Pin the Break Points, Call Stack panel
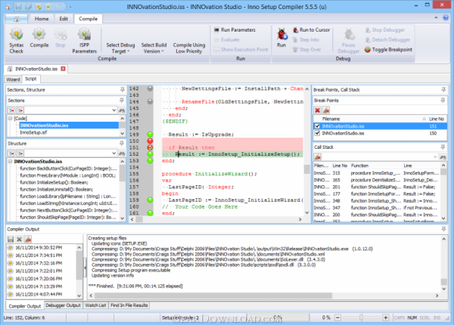 (x=443, y=90)
